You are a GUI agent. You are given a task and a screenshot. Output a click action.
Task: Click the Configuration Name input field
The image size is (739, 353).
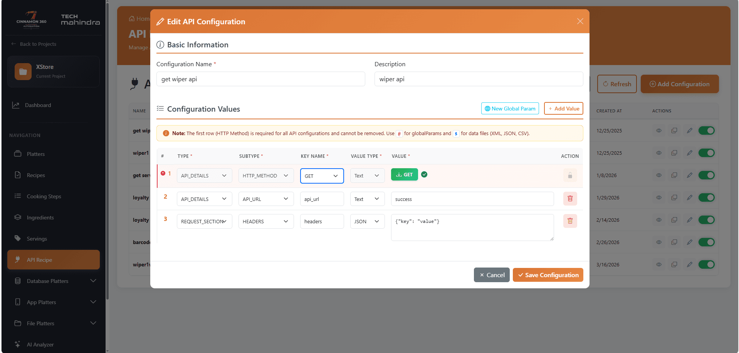260,79
